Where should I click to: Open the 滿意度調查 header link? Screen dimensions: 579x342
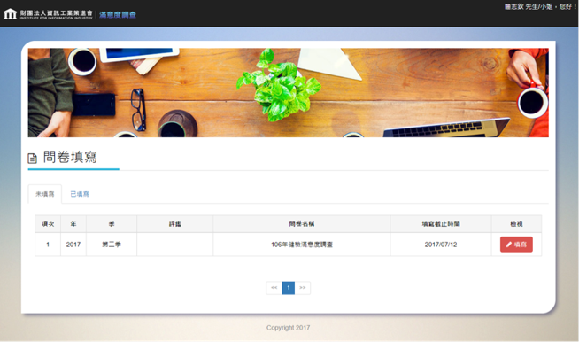[118, 15]
